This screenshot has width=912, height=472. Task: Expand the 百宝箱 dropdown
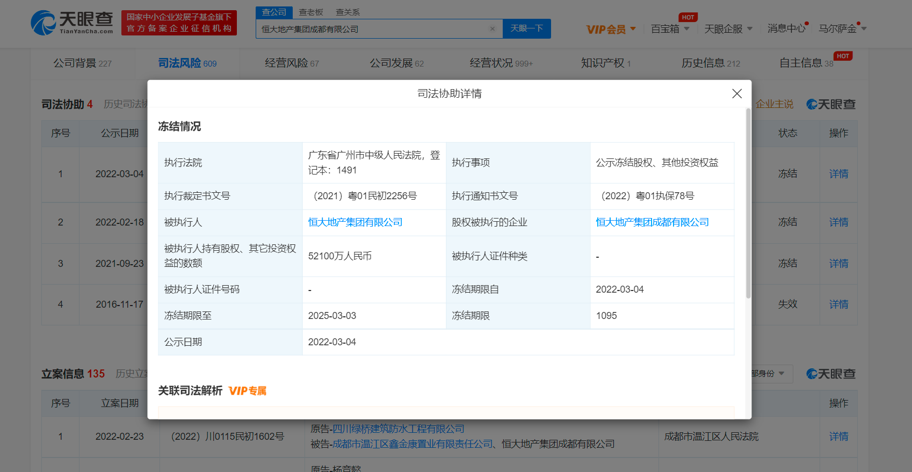click(x=670, y=29)
